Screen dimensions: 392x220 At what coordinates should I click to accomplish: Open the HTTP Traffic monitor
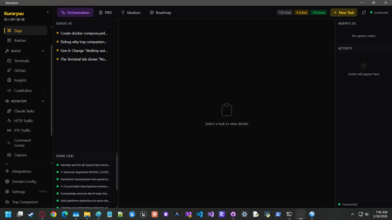(x=23, y=121)
